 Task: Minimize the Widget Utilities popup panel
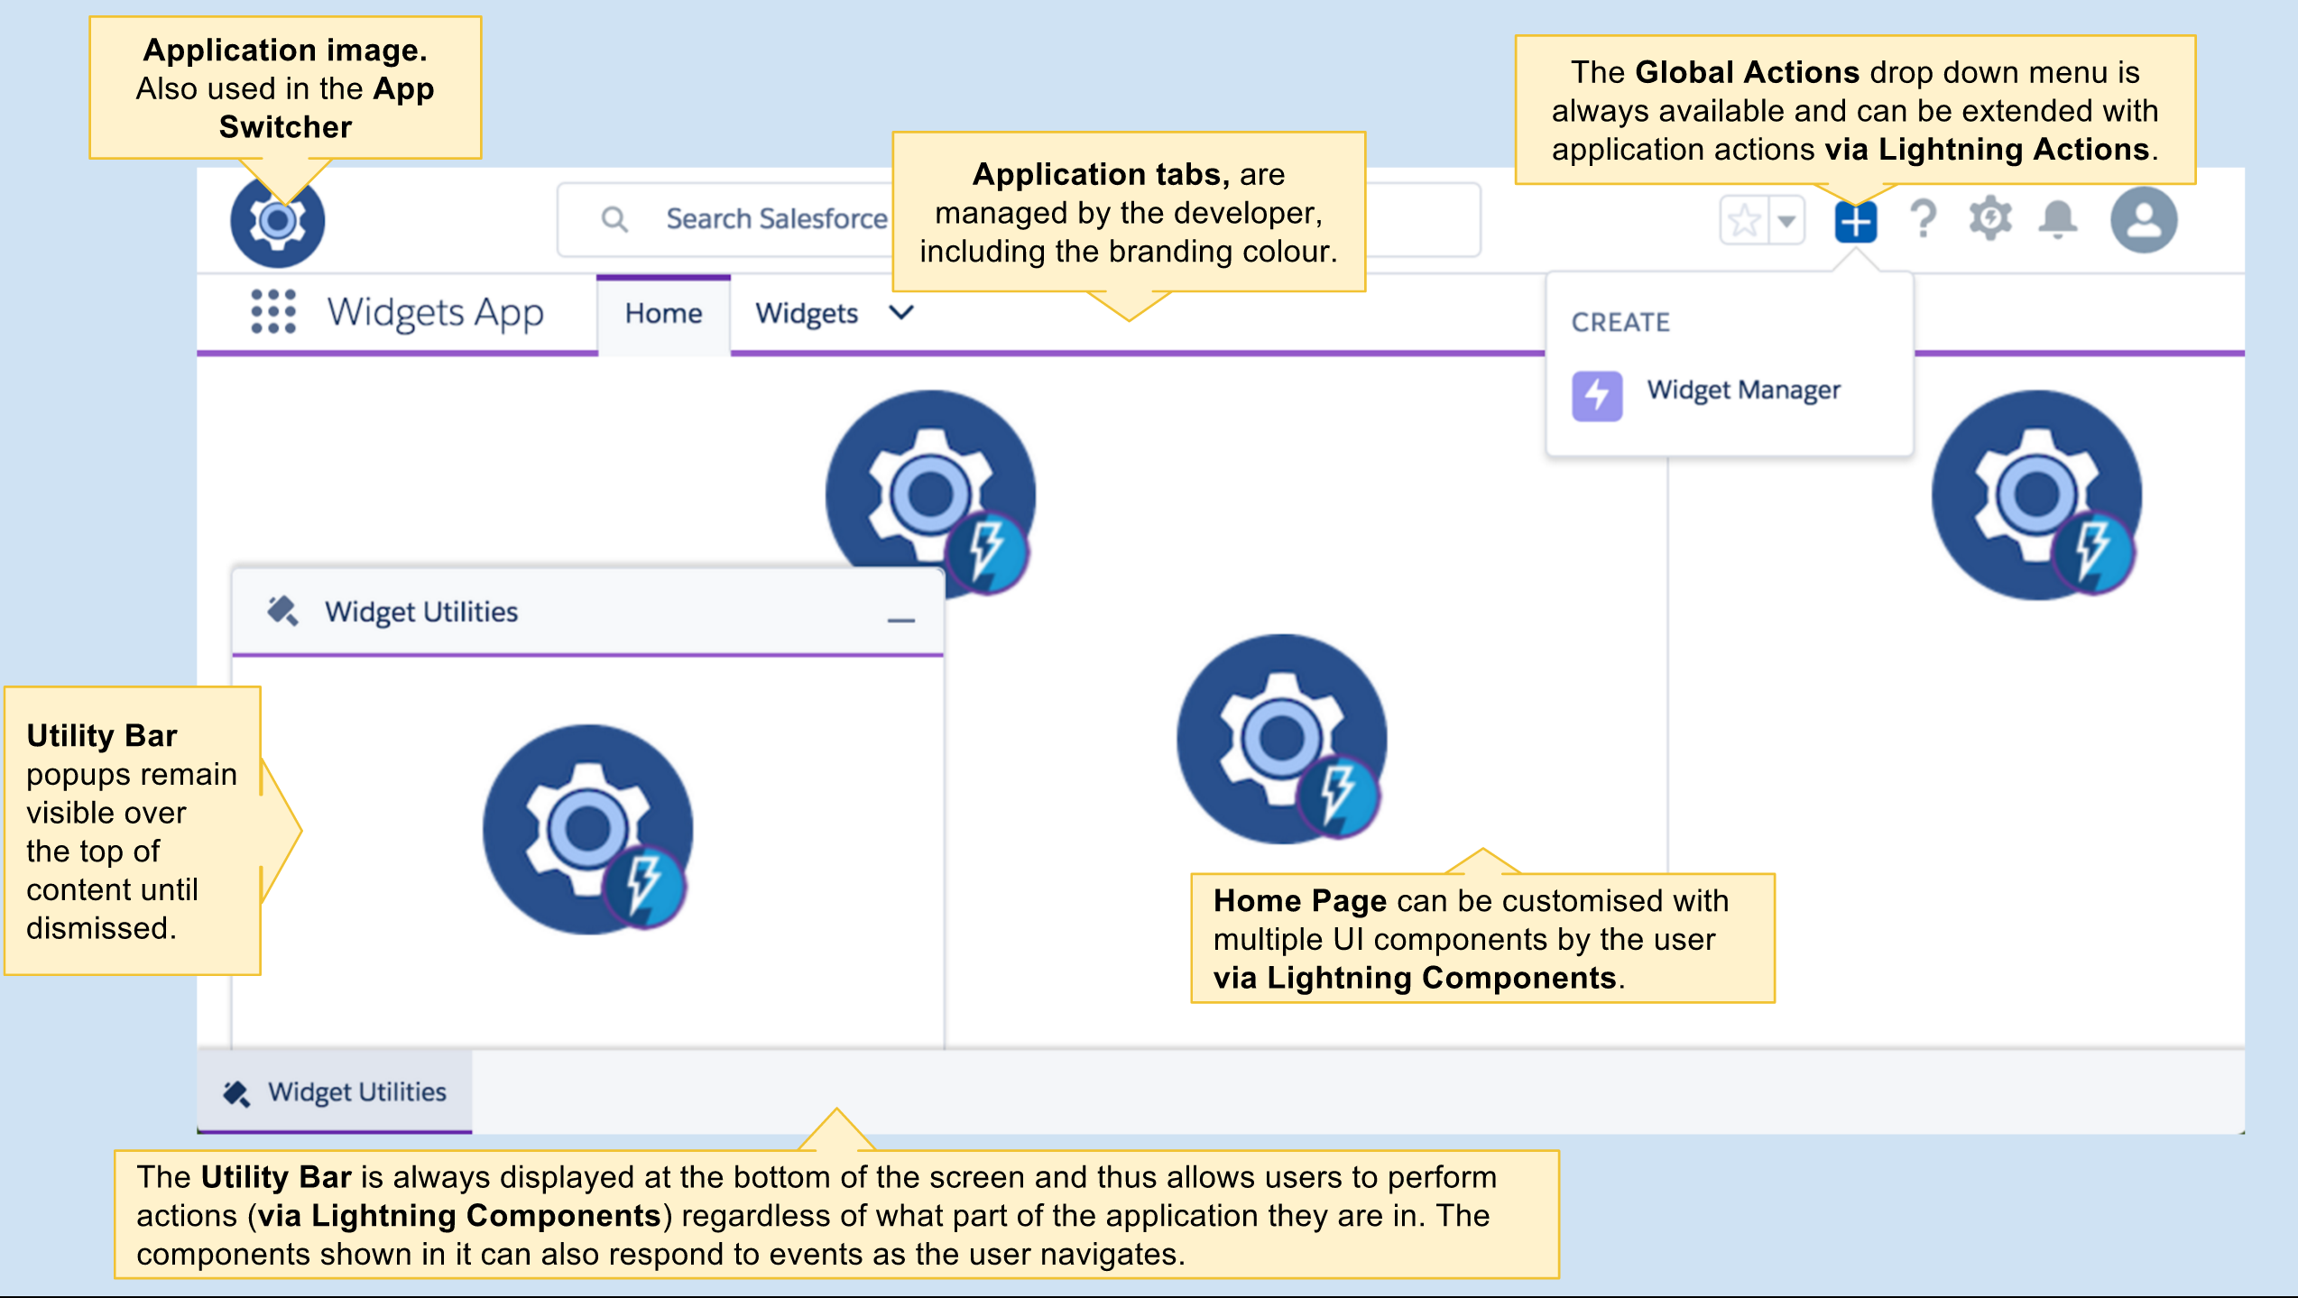pos(900,620)
